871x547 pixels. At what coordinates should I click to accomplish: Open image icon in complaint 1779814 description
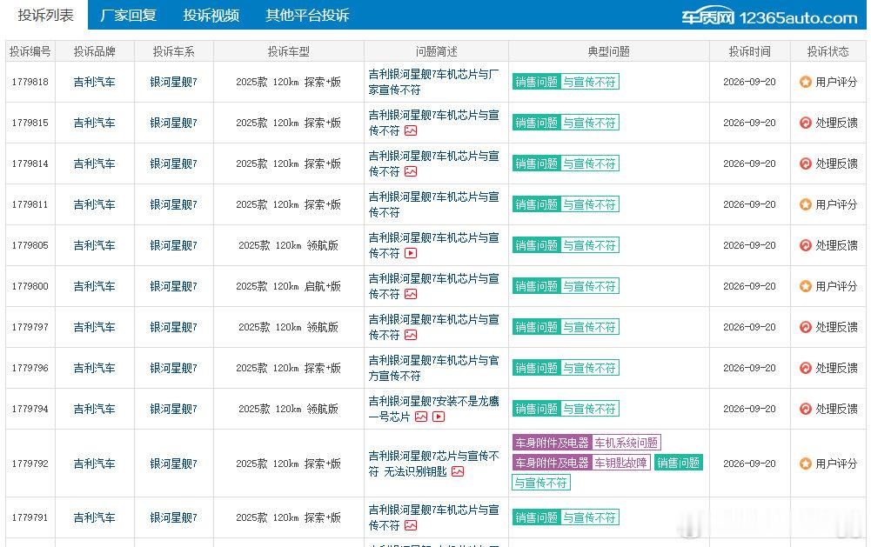pyautogui.click(x=411, y=171)
